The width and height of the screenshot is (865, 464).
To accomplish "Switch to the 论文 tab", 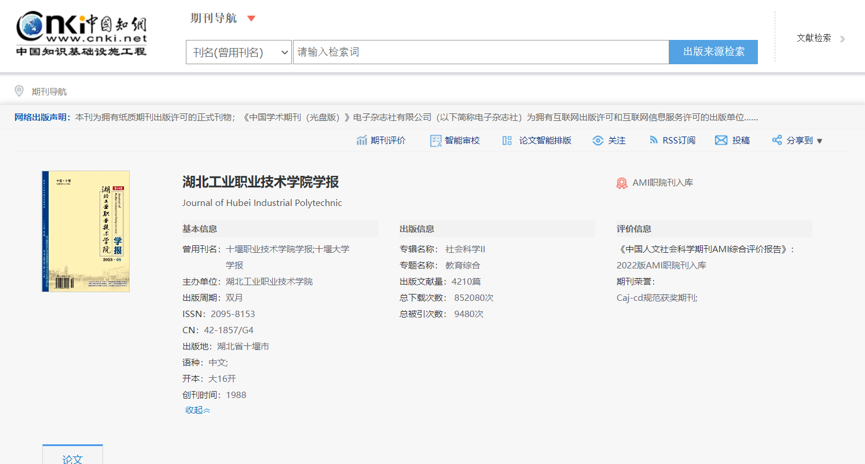I will tap(72, 455).
